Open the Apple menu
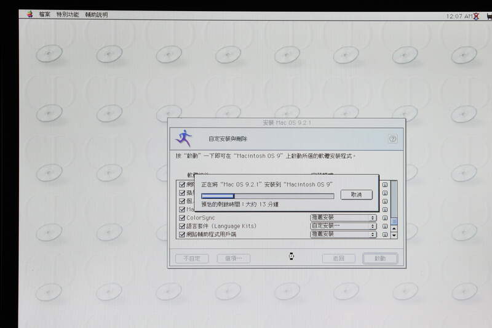Viewport: 492px width, 328px height. point(30,14)
